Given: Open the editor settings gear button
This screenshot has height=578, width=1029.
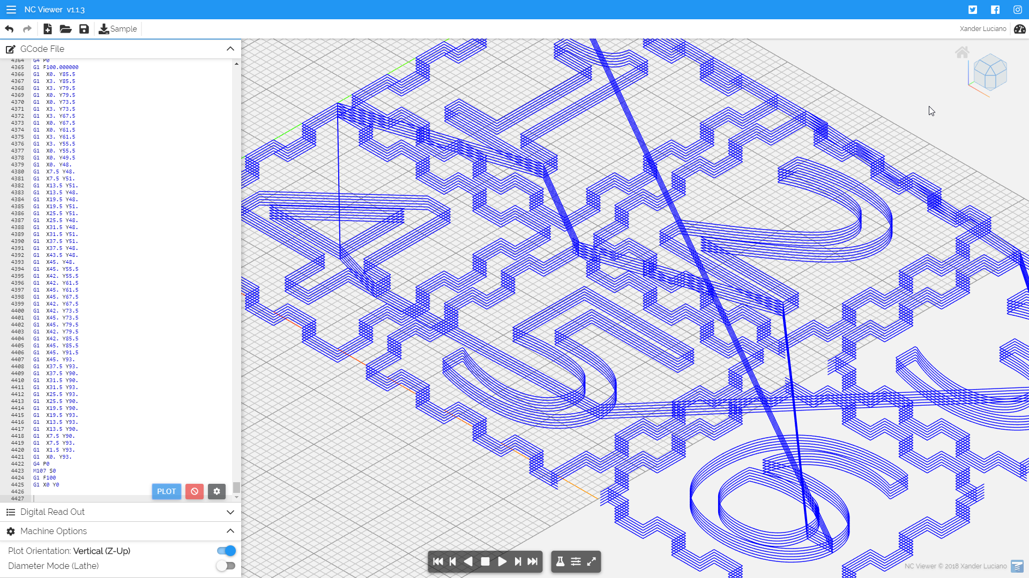Looking at the screenshot, I should click(217, 491).
